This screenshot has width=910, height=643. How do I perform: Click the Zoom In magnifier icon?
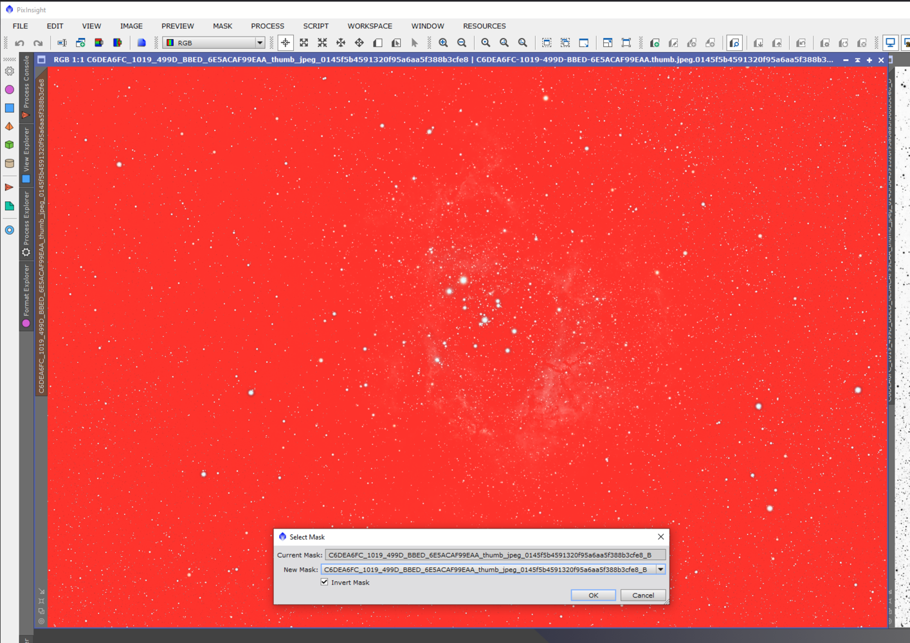click(443, 43)
